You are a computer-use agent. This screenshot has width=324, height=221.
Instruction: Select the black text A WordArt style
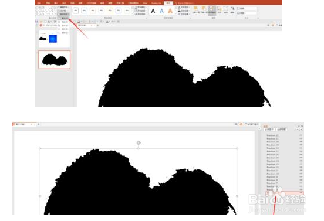[153, 11]
